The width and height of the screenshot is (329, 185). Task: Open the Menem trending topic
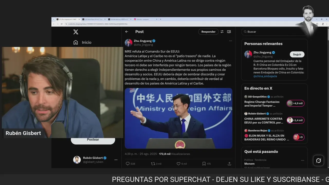pos(249,164)
